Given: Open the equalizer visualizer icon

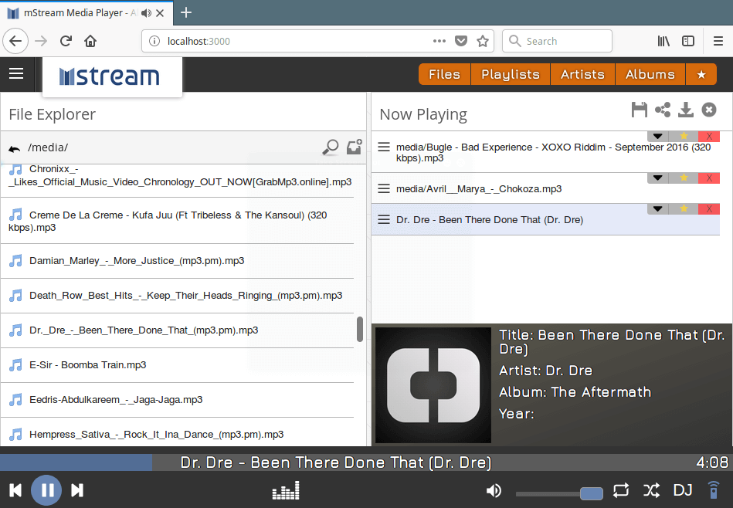Looking at the screenshot, I should point(286,490).
